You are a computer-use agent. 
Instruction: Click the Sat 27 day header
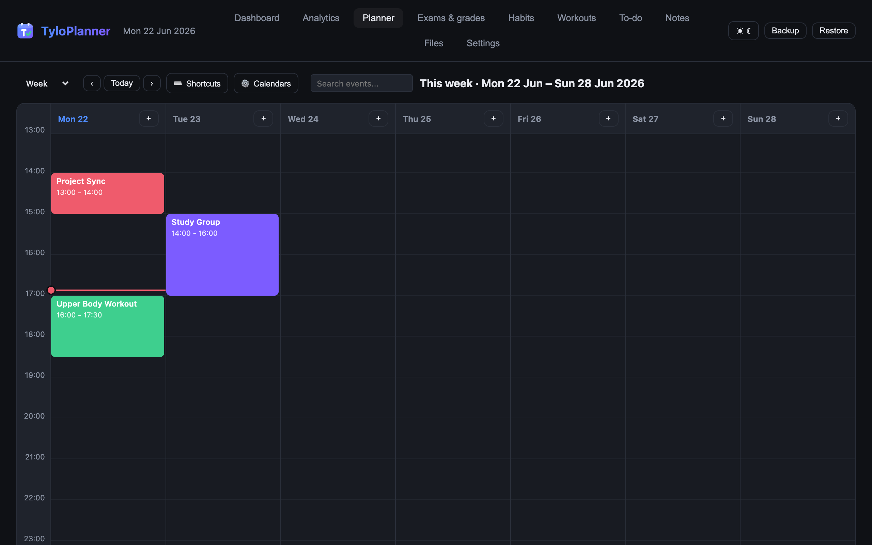click(645, 119)
